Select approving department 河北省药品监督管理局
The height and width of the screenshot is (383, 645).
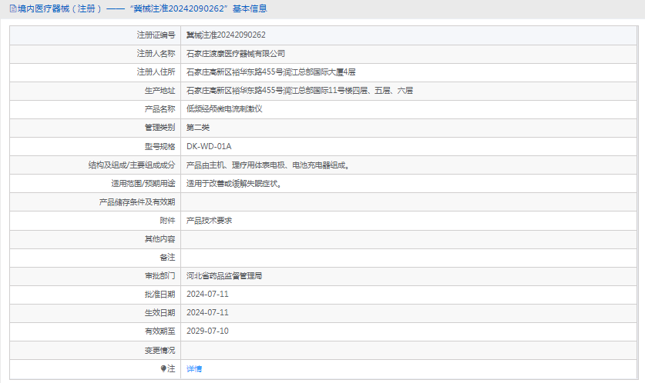pos(224,276)
